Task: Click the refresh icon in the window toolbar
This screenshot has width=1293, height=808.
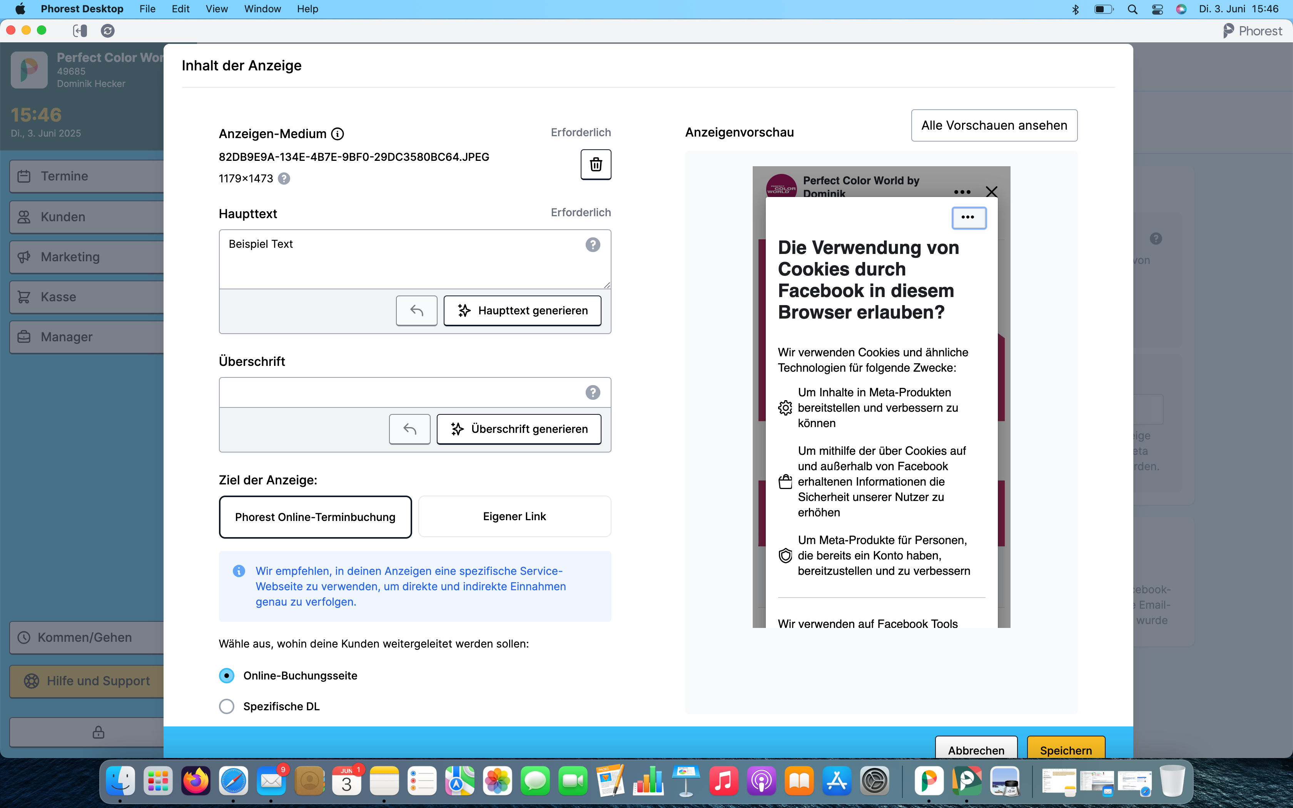Action: 107,30
